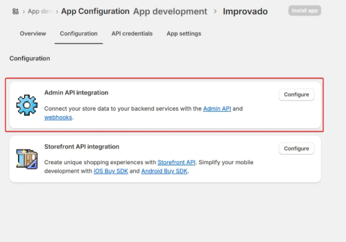Configure the Storefront API integration

[296, 149]
